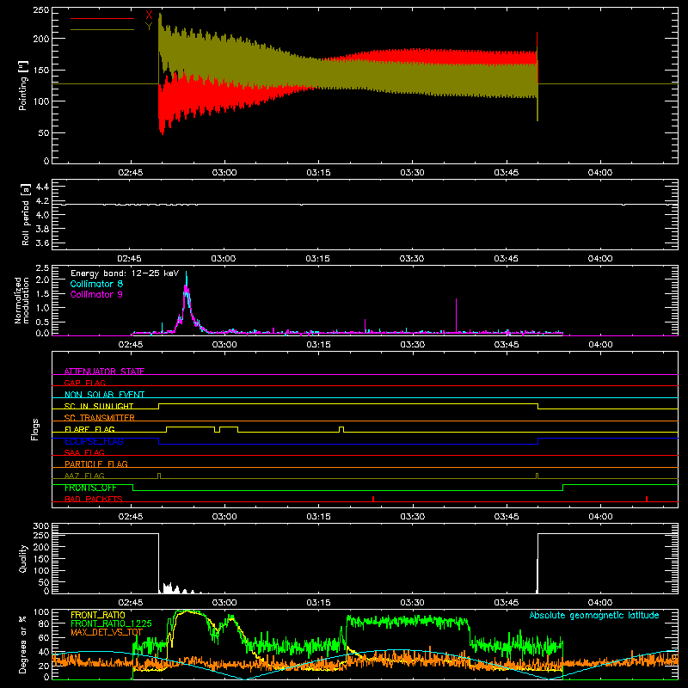
Task: Click the 300 tick on Quality axis
Action: [41, 526]
